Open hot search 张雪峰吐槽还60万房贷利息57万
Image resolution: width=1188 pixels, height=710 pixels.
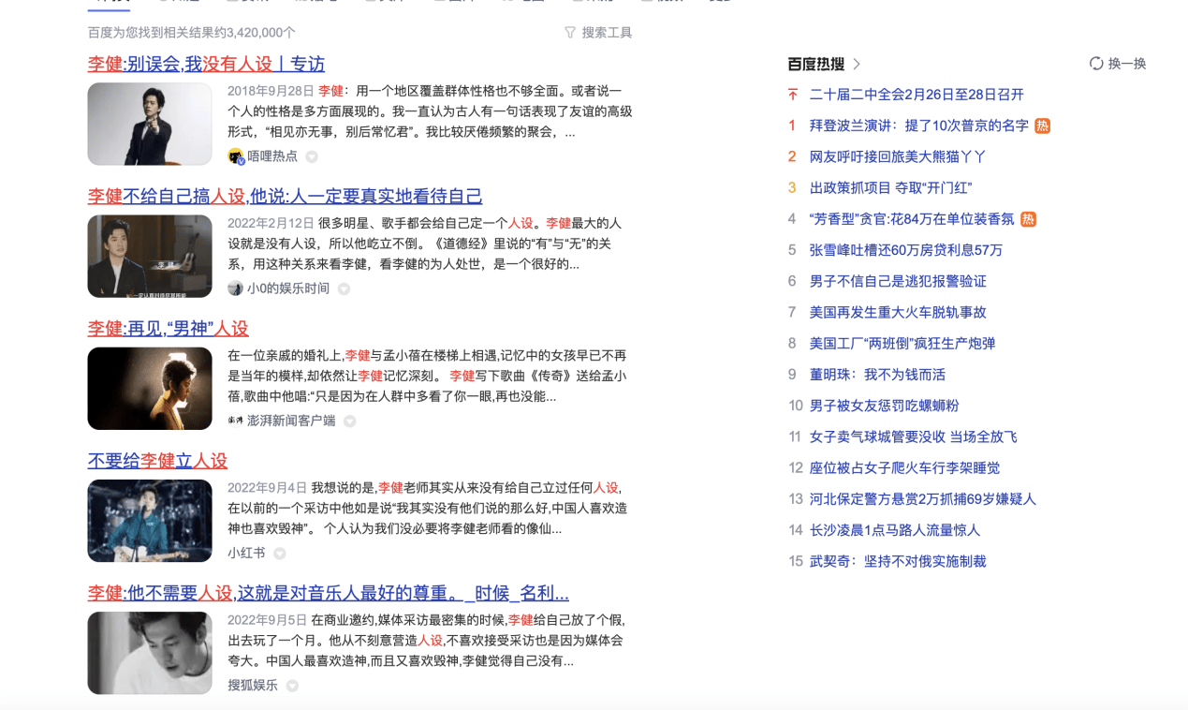pos(905,250)
